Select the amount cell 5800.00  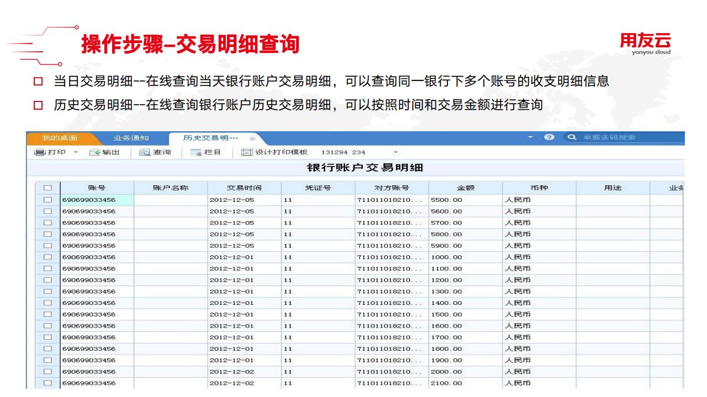coord(465,234)
